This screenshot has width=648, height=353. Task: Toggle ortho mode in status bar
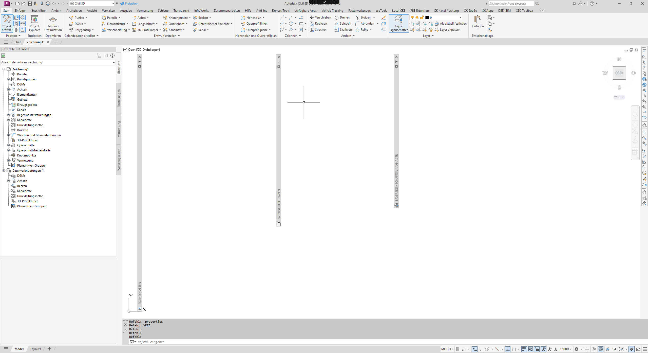point(481,349)
